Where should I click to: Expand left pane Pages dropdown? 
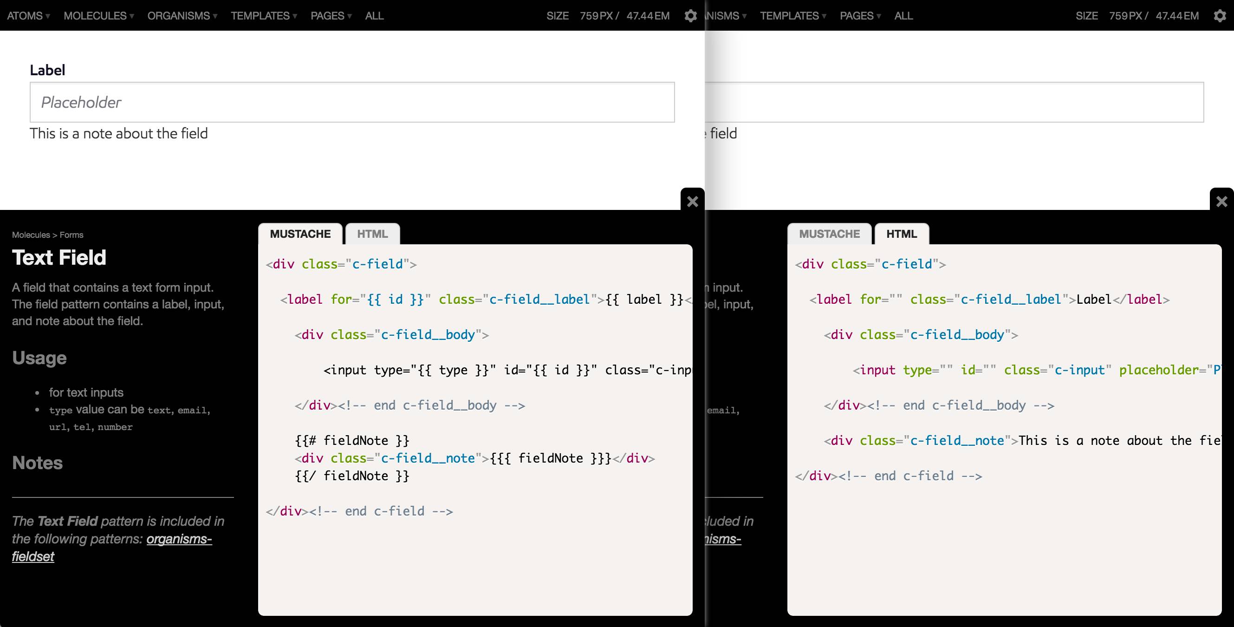(x=331, y=16)
